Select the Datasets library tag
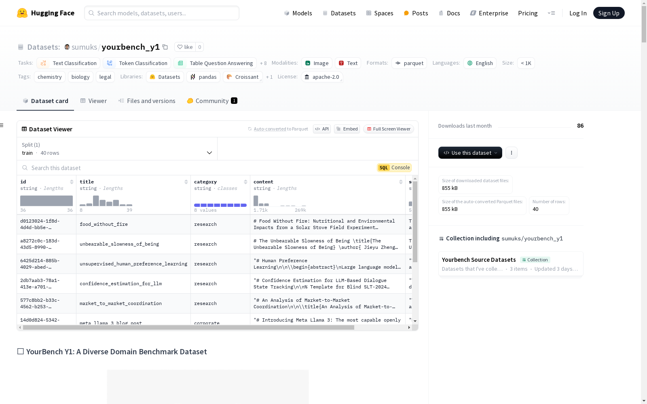 pos(165,77)
